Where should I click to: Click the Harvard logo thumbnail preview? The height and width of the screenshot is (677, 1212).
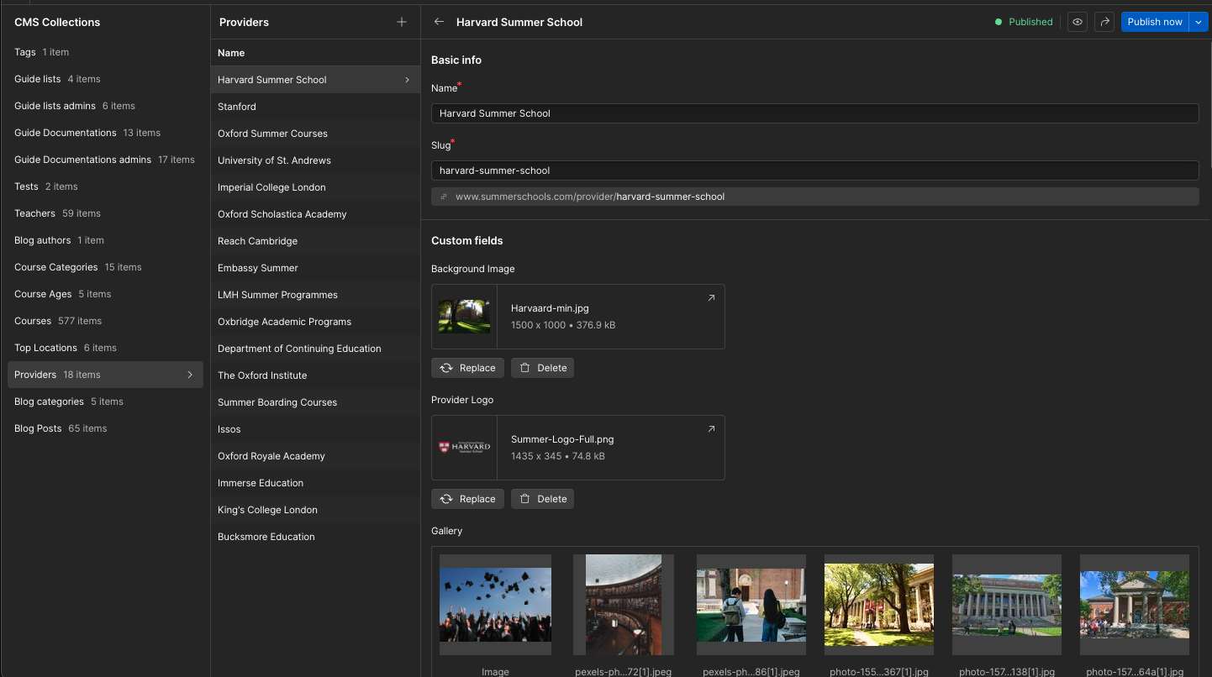464,448
